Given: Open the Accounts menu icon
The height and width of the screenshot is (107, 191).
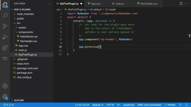Looking at the screenshot, I should [x=5, y=86].
